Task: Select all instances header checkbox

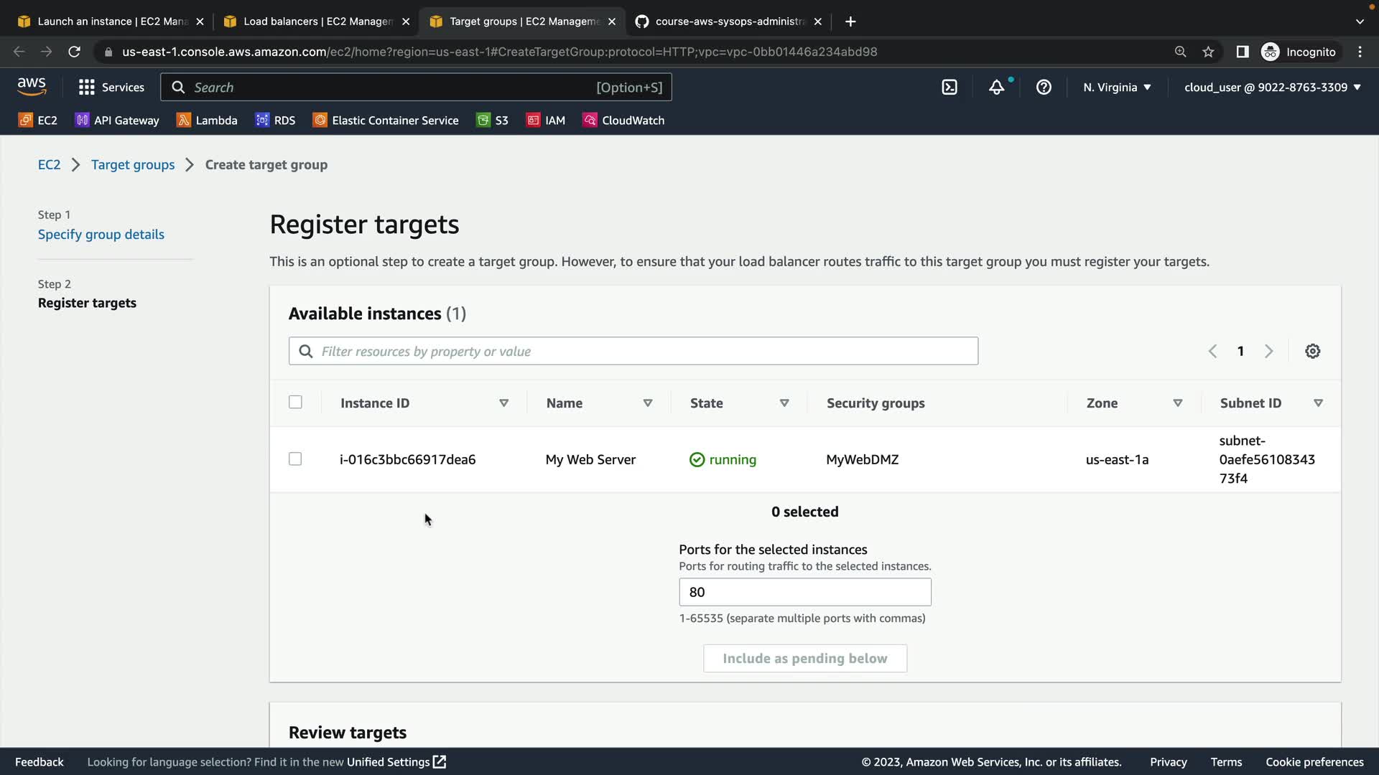Action: pos(295,402)
